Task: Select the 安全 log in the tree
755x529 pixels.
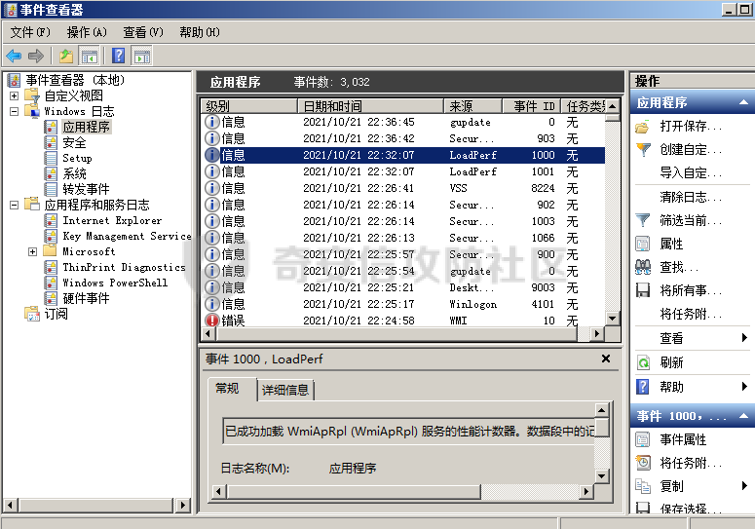Action: (74, 142)
